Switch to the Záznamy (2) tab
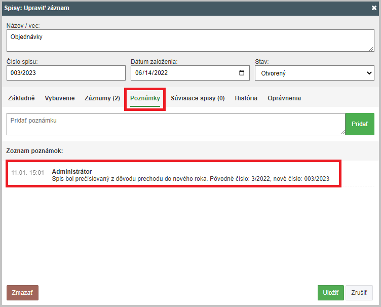The image size is (381, 307). click(x=102, y=98)
